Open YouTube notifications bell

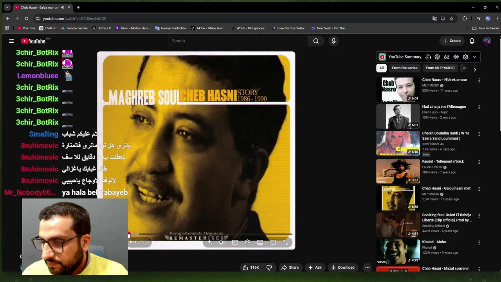472,41
